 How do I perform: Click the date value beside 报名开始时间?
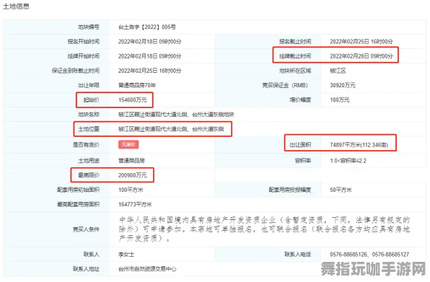coord(150,41)
